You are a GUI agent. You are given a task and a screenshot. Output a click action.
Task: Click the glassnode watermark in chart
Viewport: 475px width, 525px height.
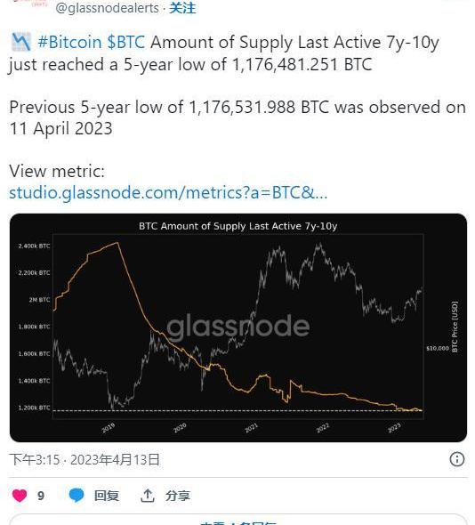[238, 327]
